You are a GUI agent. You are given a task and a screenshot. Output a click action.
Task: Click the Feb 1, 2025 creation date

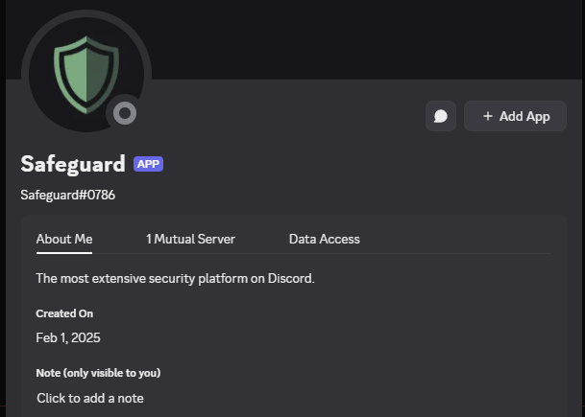[x=68, y=337]
